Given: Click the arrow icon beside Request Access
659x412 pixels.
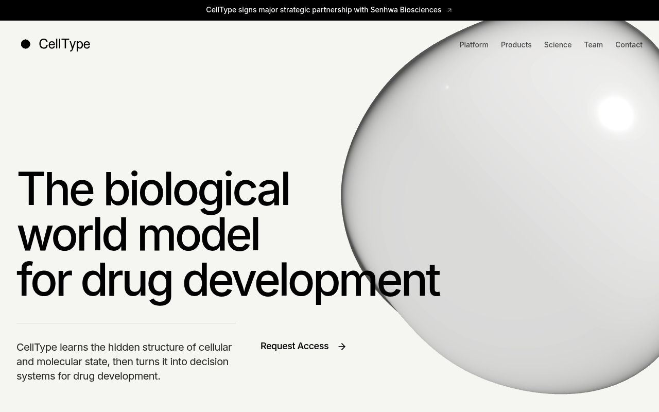Looking at the screenshot, I should [x=342, y=347].
